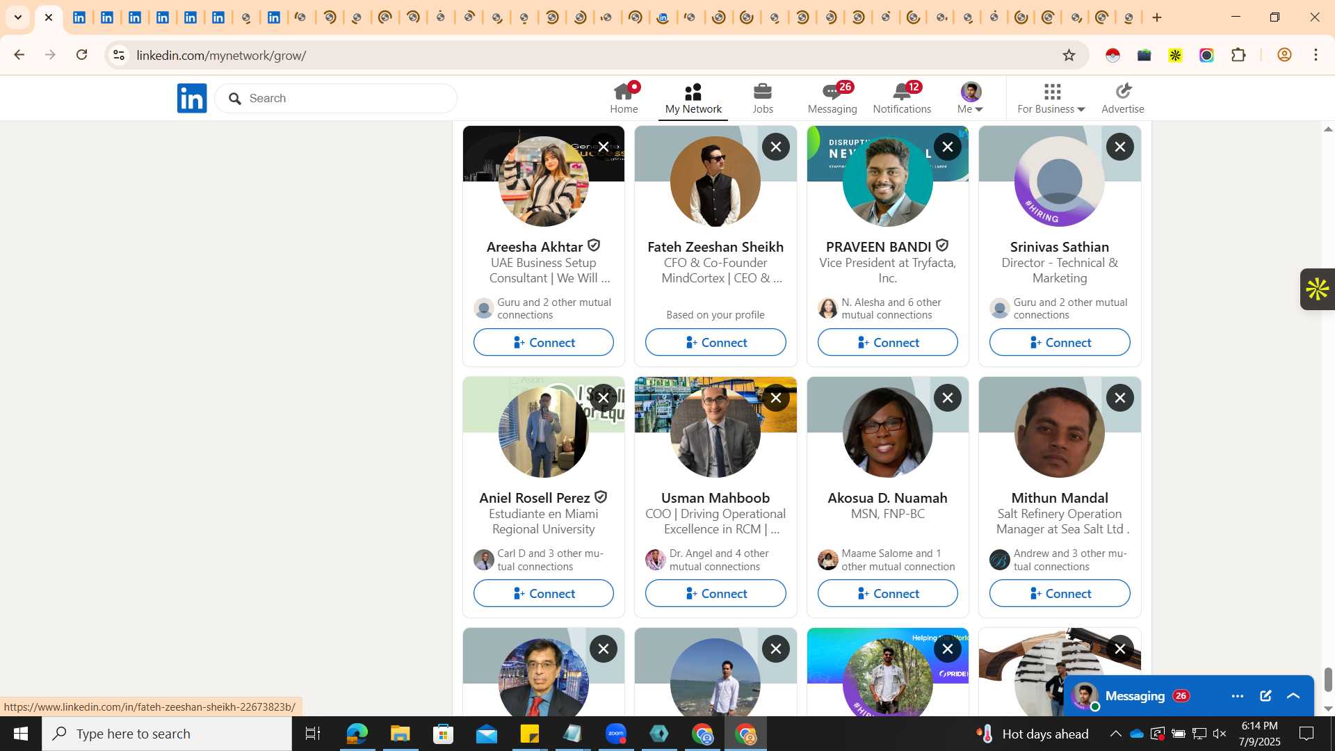
Task: Reload the page
Action: [x=82, y=55]
